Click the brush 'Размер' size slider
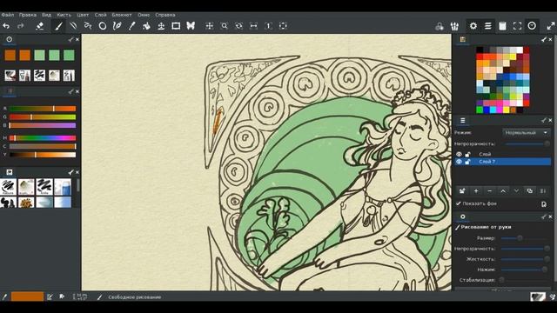557x313 pixels. click(525, 238)
